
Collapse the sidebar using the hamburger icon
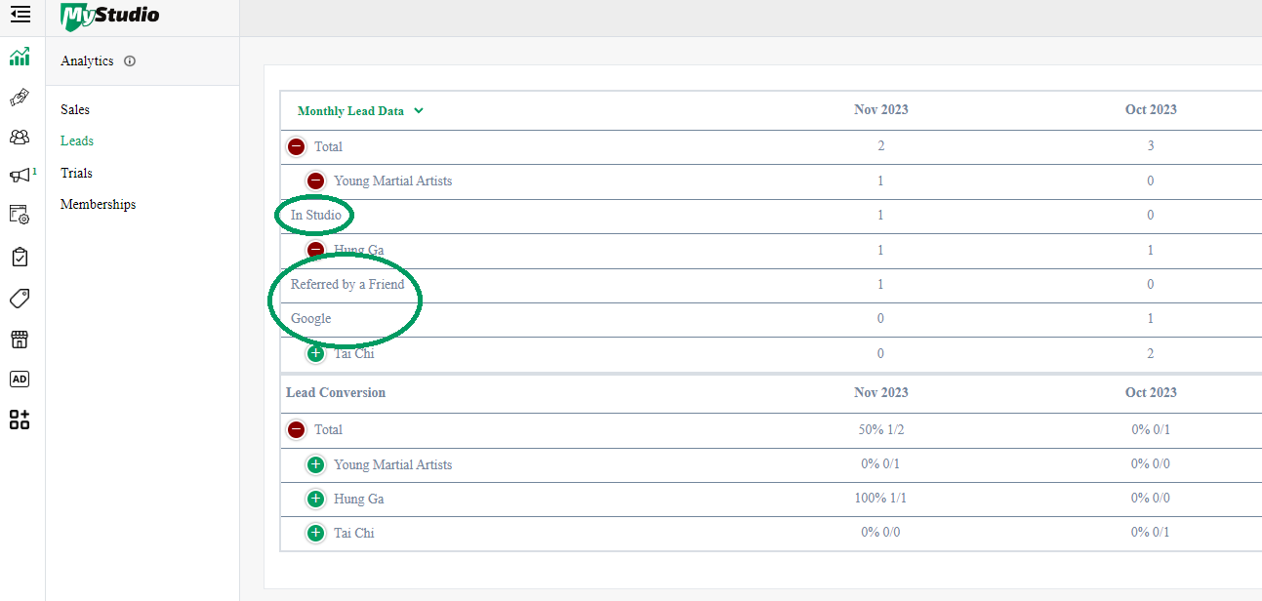point(20,15)
